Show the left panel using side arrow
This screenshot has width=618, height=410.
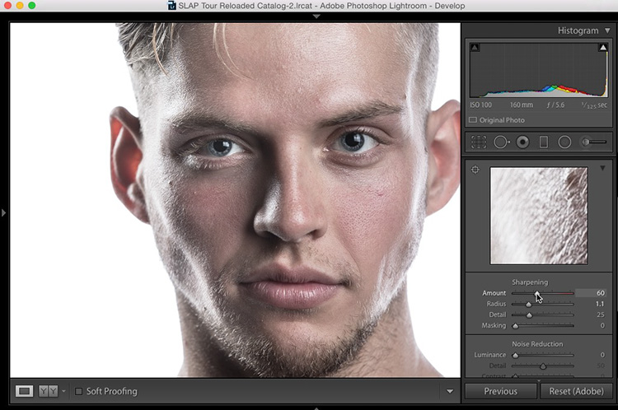[x=3, y=212]
